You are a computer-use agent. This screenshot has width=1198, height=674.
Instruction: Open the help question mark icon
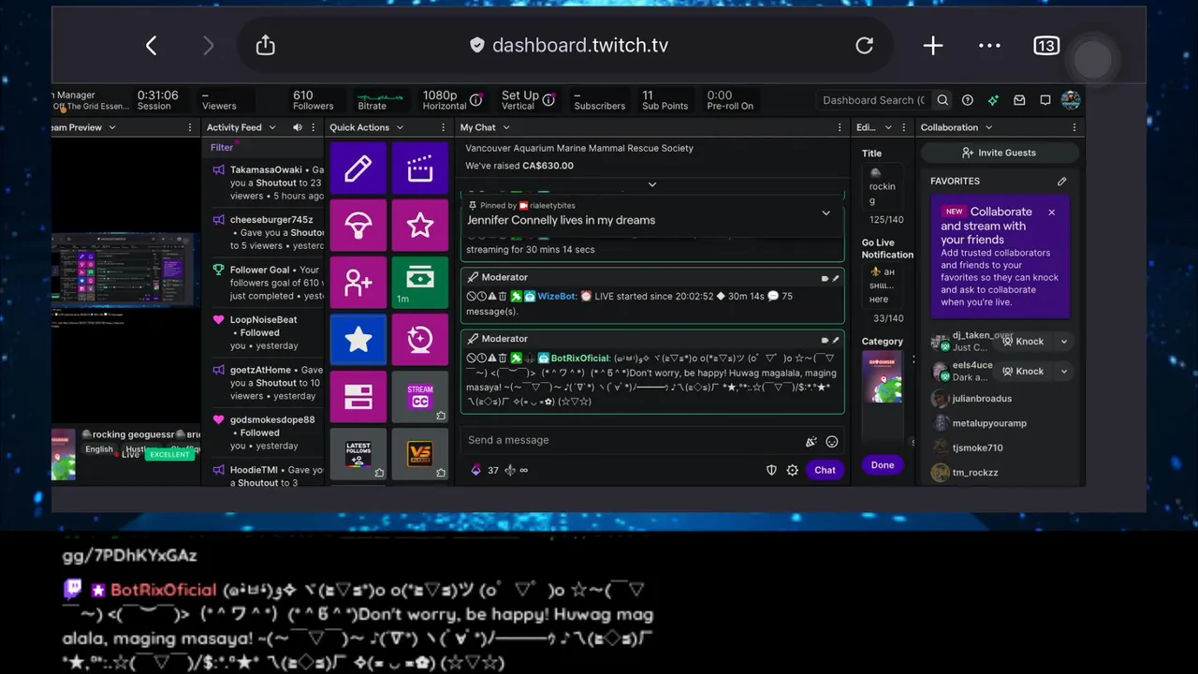click(968, 100)
